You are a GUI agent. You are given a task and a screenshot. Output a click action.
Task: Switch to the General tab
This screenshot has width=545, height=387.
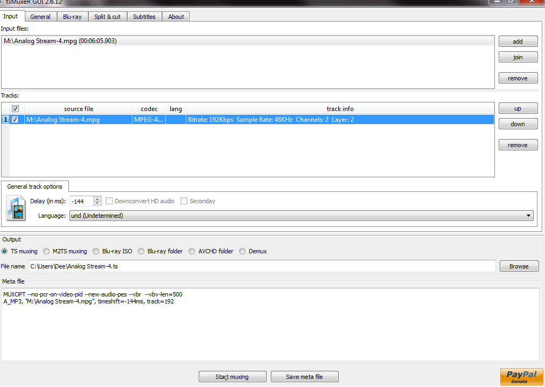click(40, 17)
